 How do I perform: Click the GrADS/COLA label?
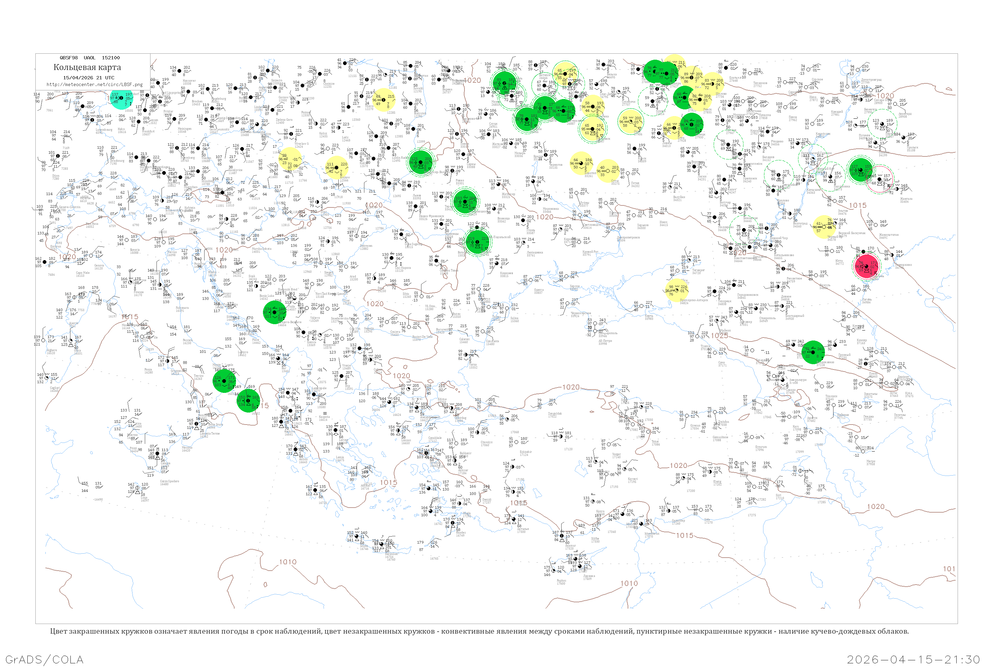click(x=44, y=659)
